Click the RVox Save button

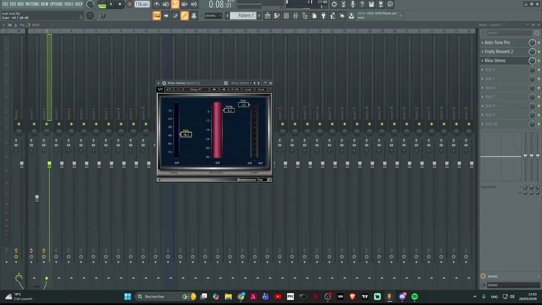click(261, 89)
